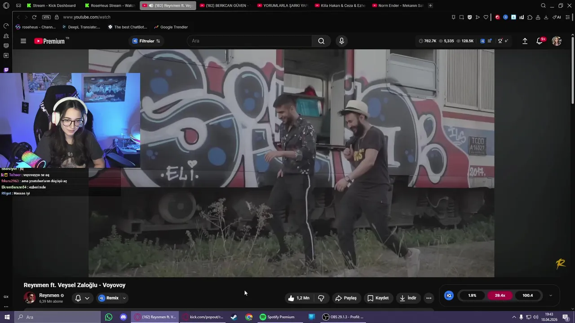The height and width of the screenshot is (323, 575).
Task: Click the vidIQ 29.4x multiplier pill
Action: coord(500,295)
